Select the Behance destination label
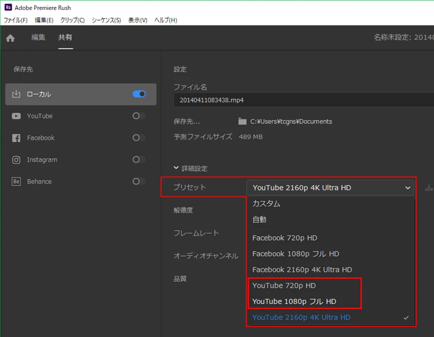The image size is (434, 337). coord(39,181)
